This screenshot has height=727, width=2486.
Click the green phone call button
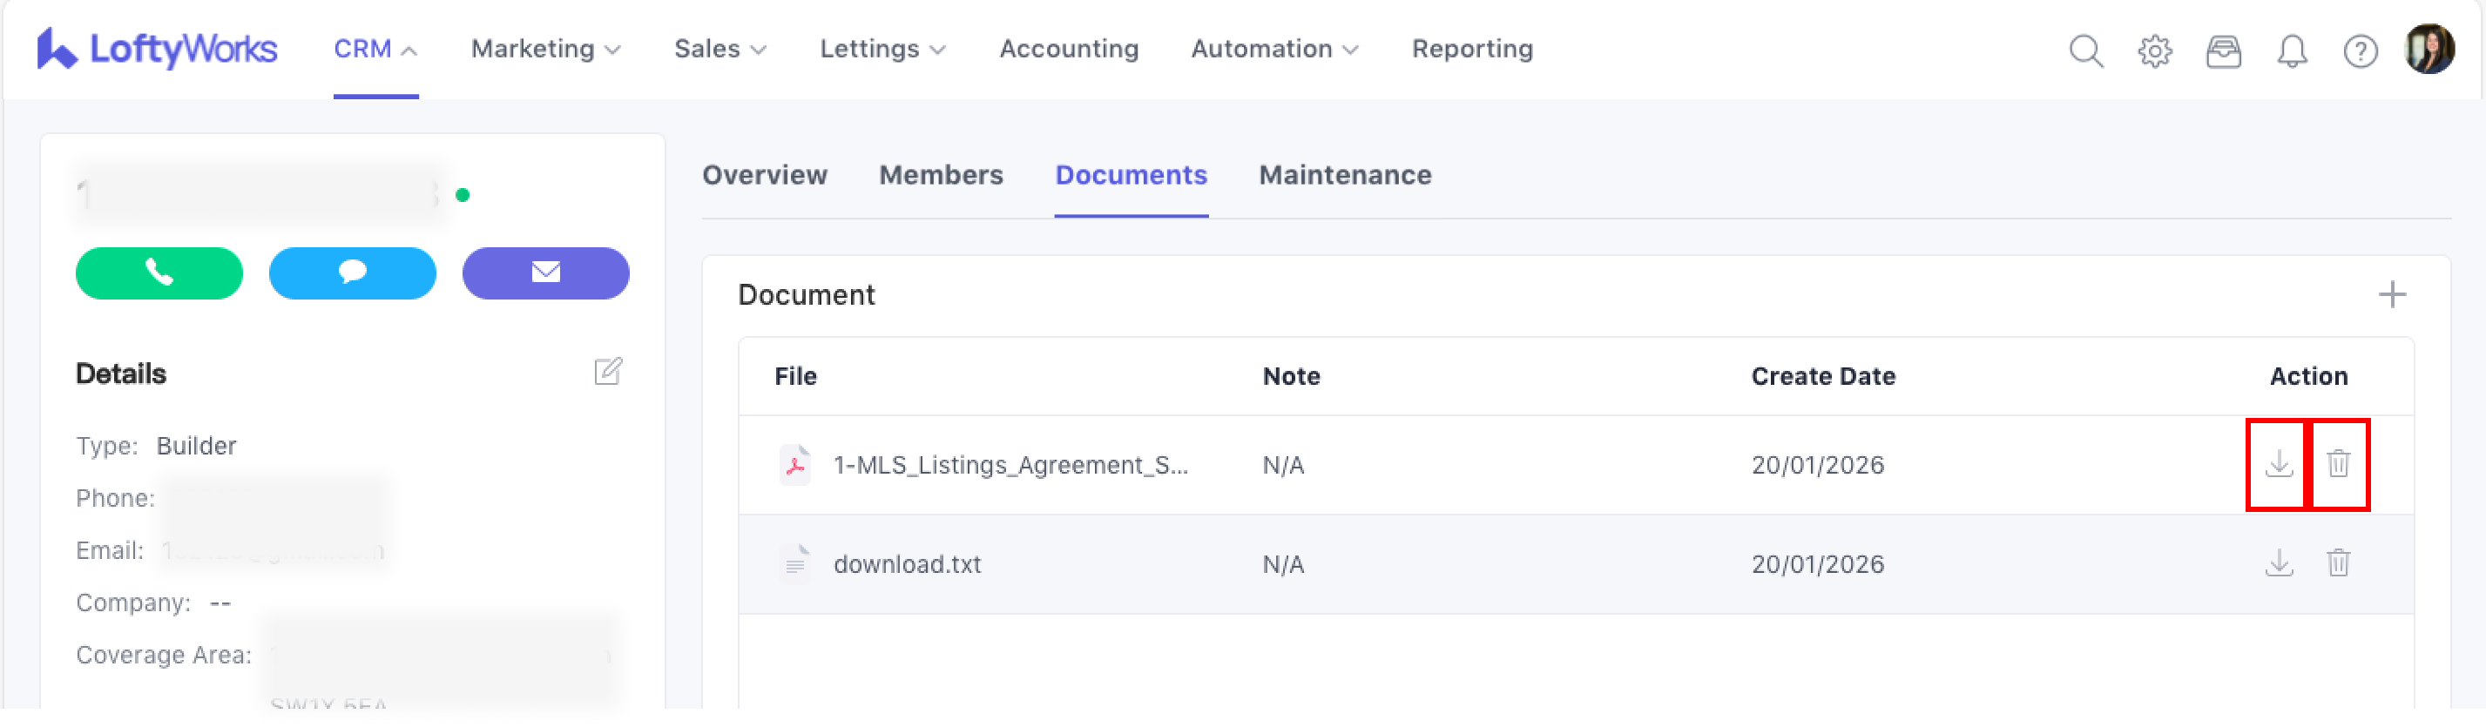[x=159, y=273]
